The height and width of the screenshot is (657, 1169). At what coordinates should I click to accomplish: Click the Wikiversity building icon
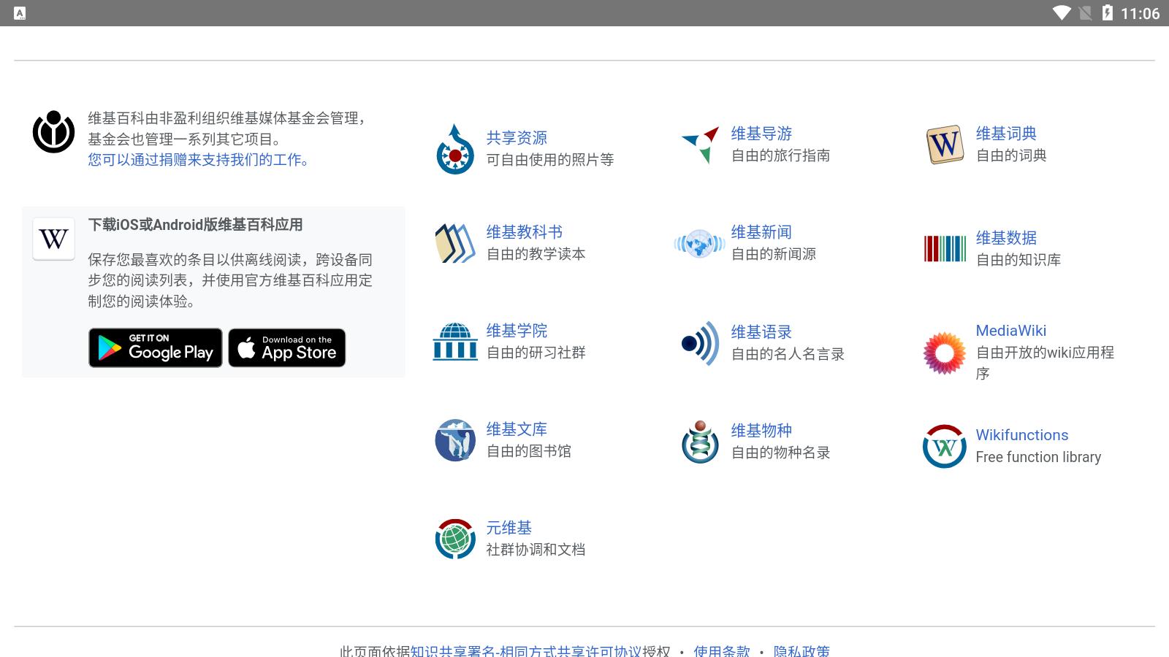(455, 341)
